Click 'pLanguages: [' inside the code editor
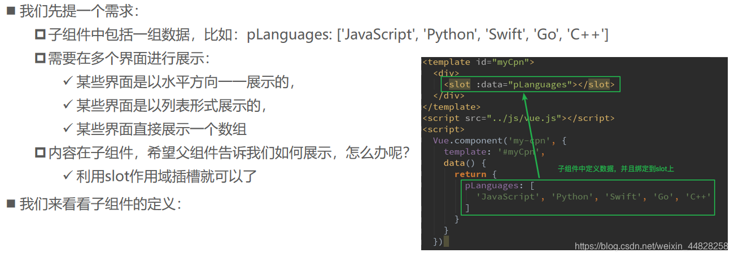 point(500,186)
